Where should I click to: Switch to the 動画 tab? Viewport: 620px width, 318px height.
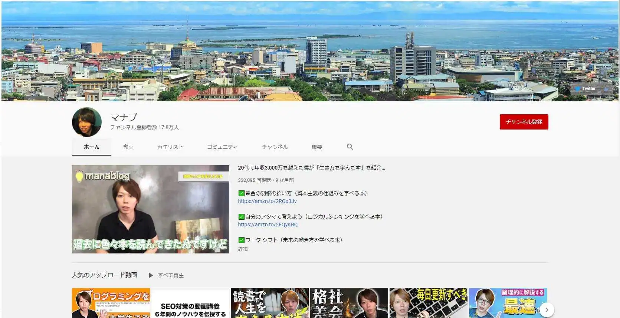coord(128,147)
